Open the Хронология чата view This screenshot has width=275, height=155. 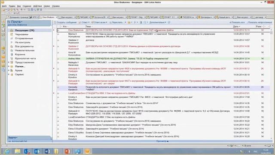[25, 59]
